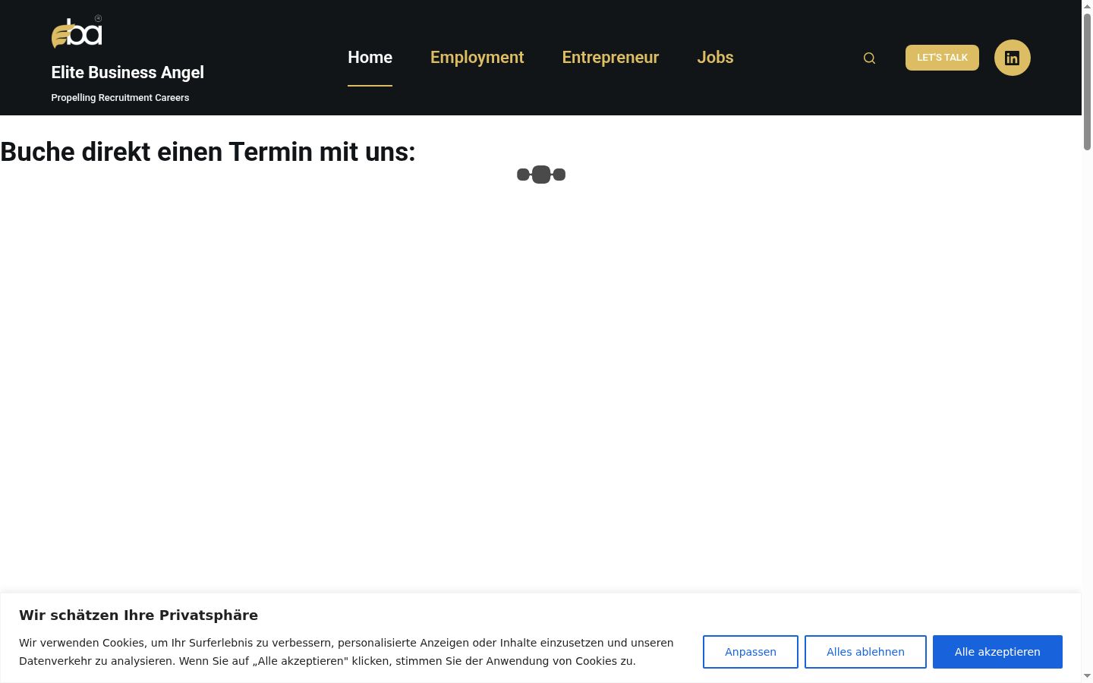The image size is (1093, 683).
Task: Click the scrollbar down arrow
Action: tap(1087, 676)
